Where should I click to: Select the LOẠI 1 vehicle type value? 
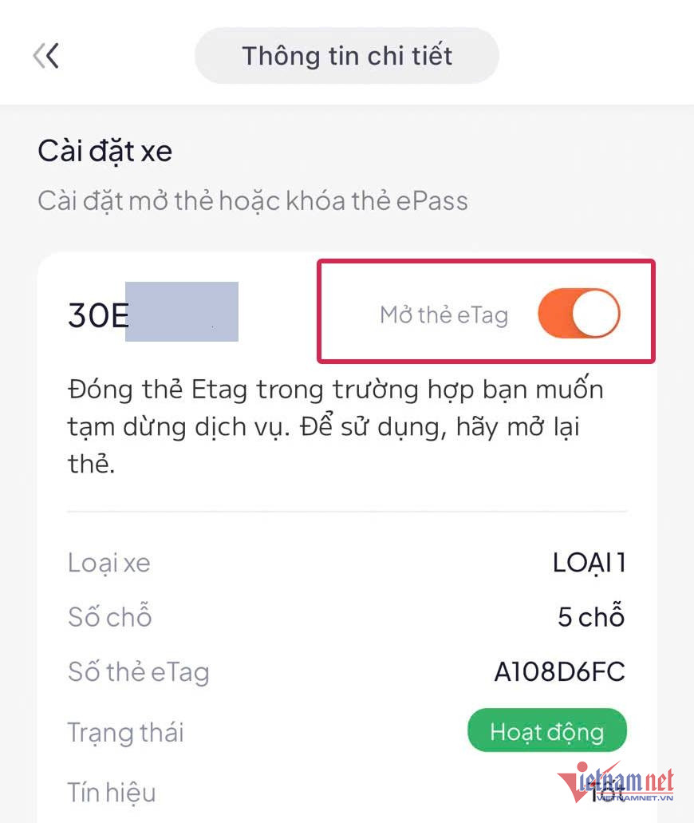(x=590, y=563)
